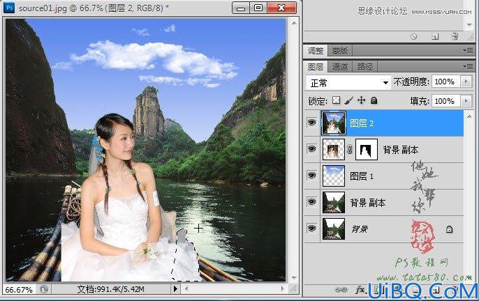This screenshot has width=479, height=301.
Task: Click canvas vertical scrollbar up arrow
Action: (293, 23)
